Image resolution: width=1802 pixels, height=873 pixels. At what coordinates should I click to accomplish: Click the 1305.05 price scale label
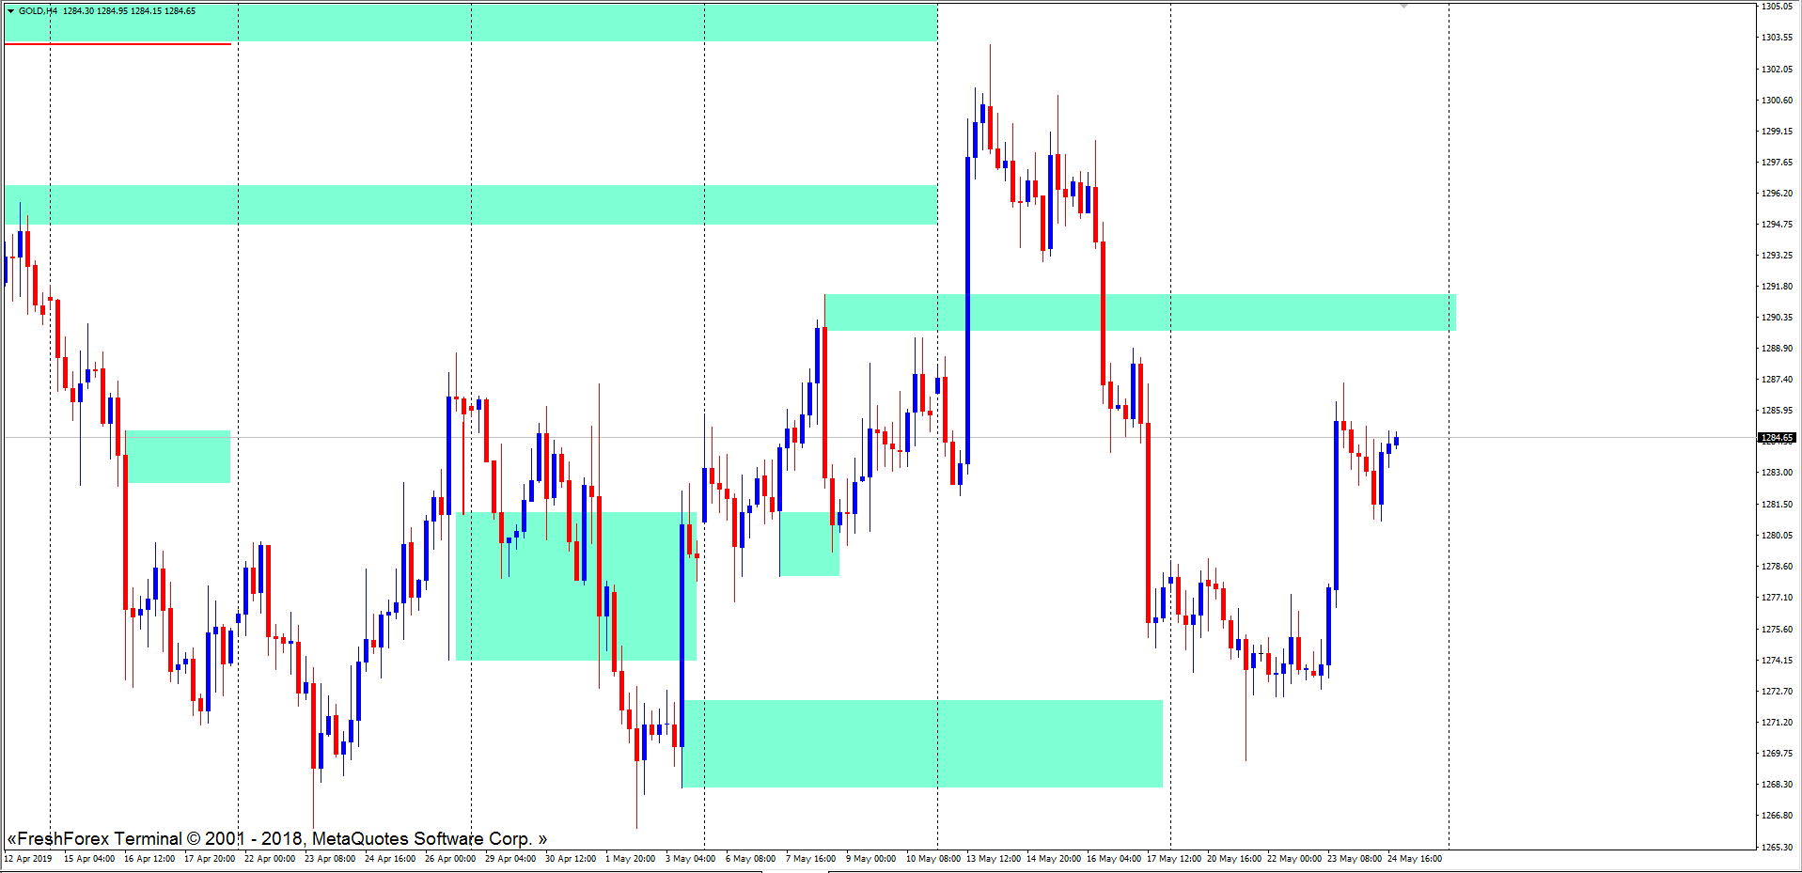click(x=1777, y=7)
